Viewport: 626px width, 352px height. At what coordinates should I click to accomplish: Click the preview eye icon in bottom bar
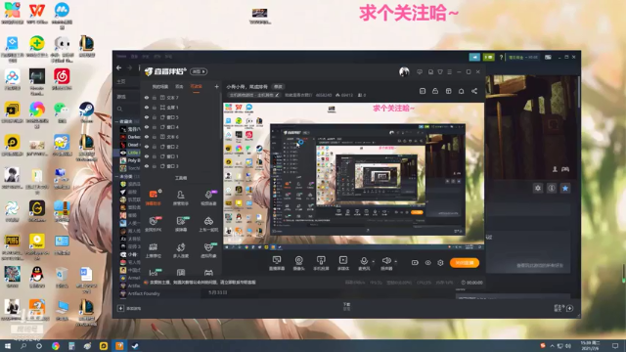pos(427,263)
